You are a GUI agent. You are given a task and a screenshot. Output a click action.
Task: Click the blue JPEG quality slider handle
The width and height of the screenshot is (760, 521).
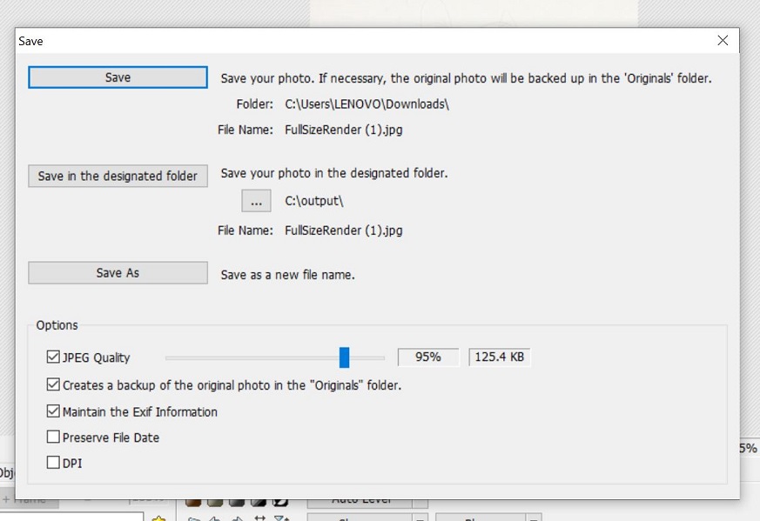click(x=344, y=357)
